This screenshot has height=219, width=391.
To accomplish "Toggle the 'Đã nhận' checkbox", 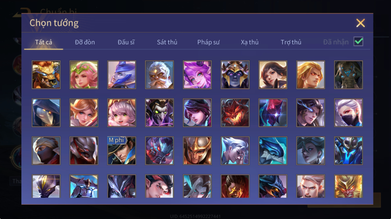I will tap(358, 41).
